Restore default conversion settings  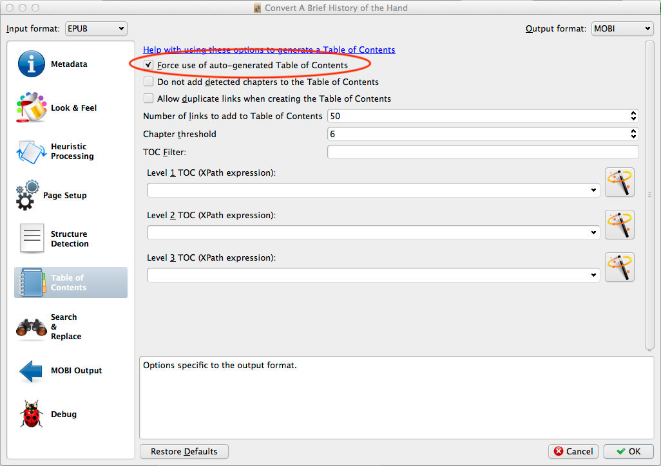click(184, 451)
